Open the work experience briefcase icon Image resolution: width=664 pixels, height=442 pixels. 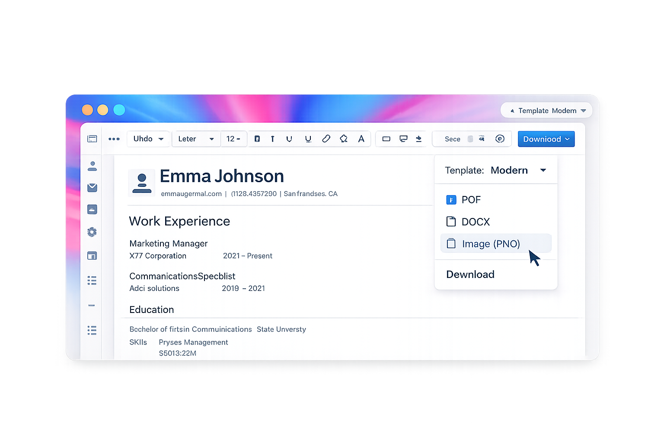coord(92,209)
